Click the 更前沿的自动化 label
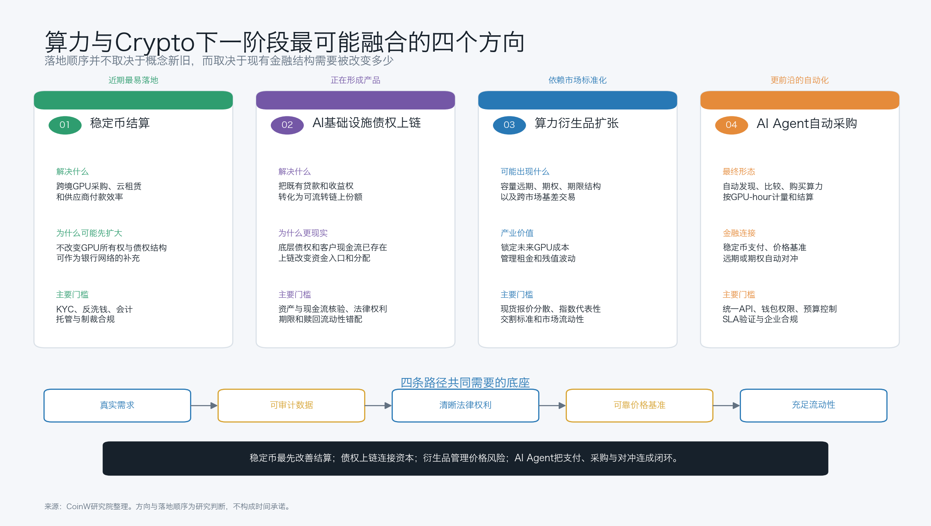Viewport: 931px width, 526px height. [800, 80]
